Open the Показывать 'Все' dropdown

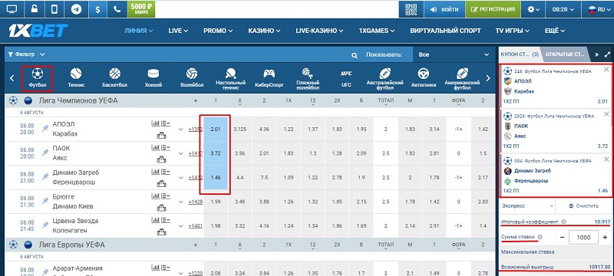coord(454,54)
